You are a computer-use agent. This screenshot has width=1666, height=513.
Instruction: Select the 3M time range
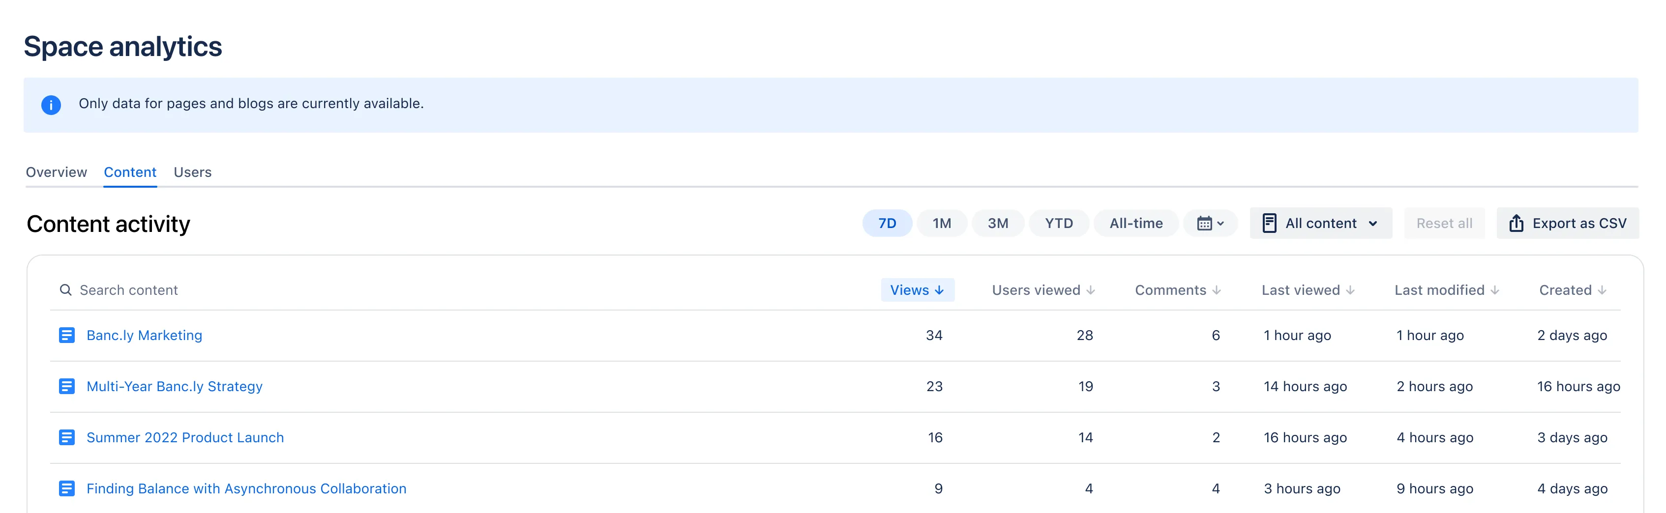[x=998, y=224]
